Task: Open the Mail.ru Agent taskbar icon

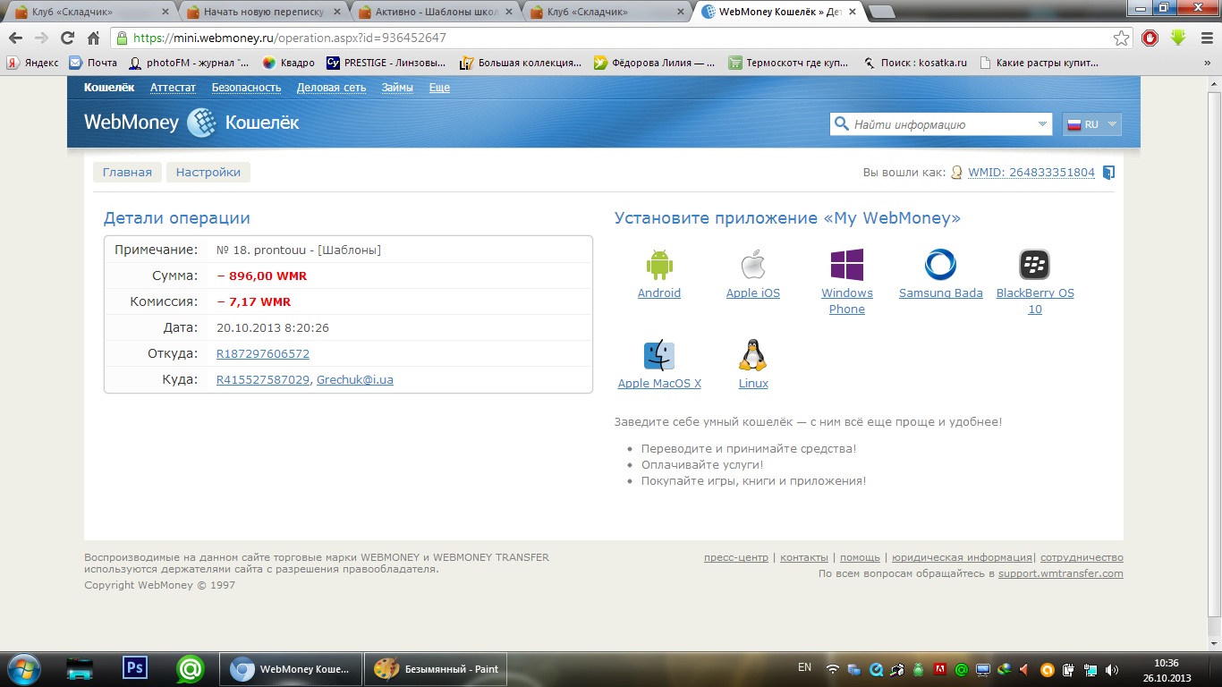Action: coord(190,668)
